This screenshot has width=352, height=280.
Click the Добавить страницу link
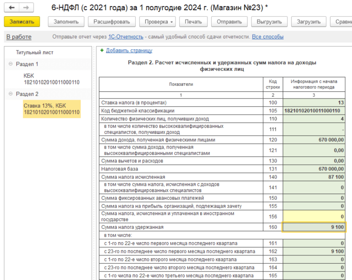(129, 51)
